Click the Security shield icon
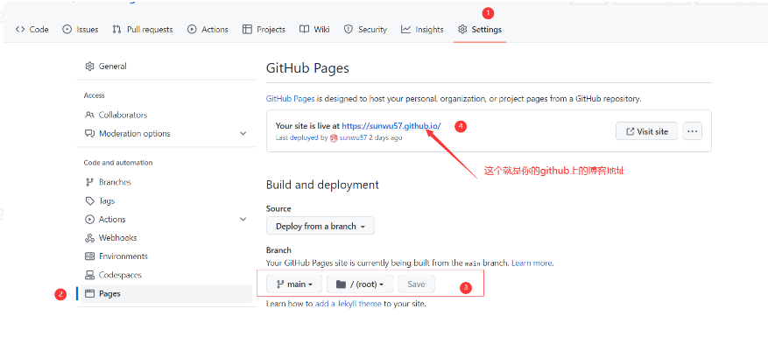The width and height of the screenshot is (768, 344). pos(349,30)
